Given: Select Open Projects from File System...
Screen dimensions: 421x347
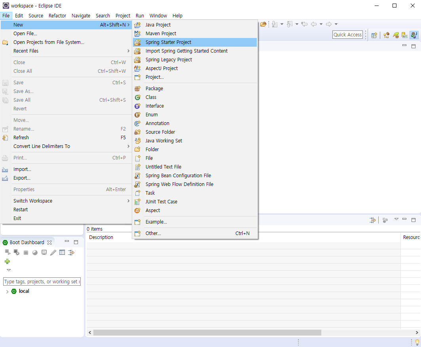Looking at the screenshot, I should 66,42.
